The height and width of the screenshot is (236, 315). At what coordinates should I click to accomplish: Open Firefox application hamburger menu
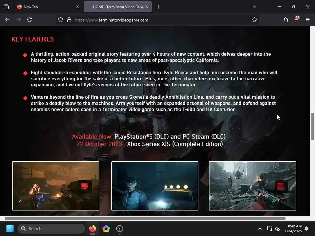click(308, 20)
